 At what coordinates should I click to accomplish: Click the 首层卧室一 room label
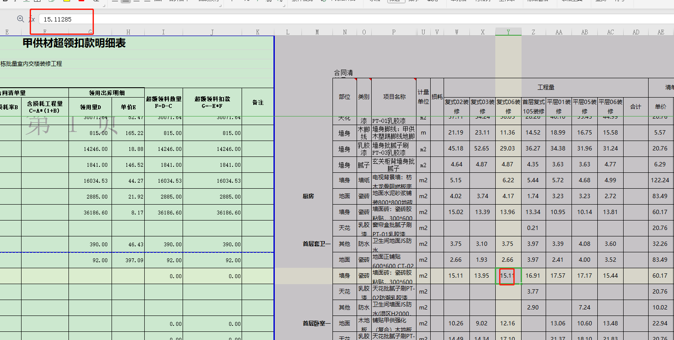[x=317, y=324]
